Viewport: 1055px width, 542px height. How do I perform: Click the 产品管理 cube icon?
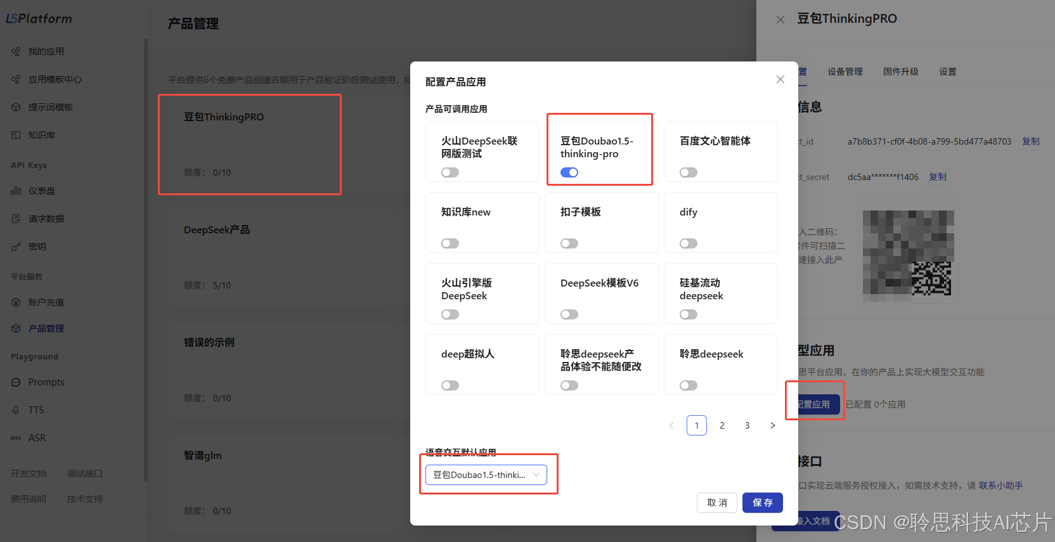pyautogui.click(x=16, y=328)
